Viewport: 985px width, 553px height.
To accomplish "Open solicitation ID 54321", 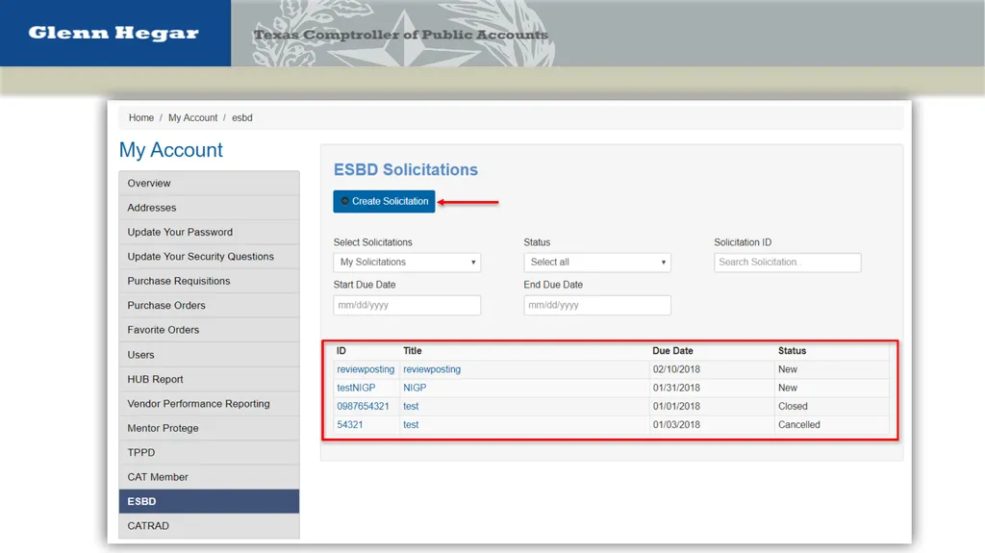I will coord(350,425).
